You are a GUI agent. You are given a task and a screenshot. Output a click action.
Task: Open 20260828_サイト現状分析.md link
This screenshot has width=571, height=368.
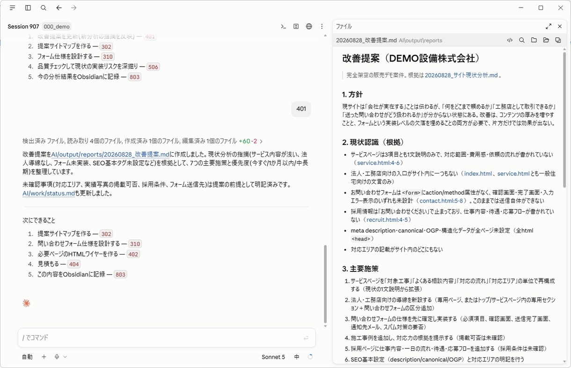461,75
